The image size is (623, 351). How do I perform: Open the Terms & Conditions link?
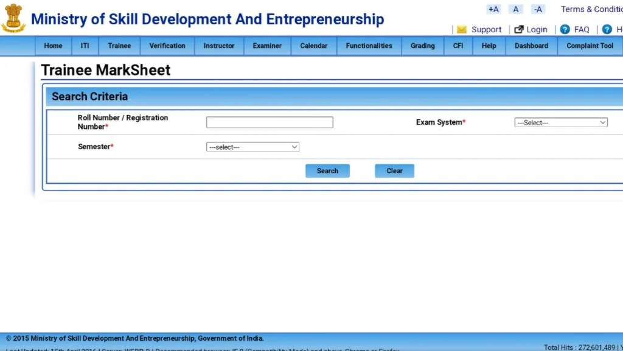591,9
